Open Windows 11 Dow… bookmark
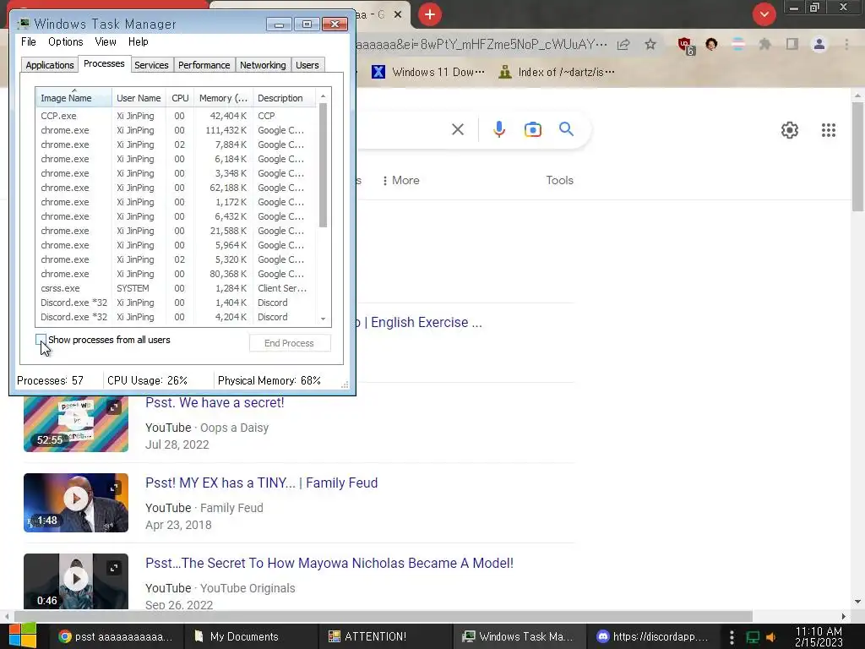 click(x=428, y=72)
